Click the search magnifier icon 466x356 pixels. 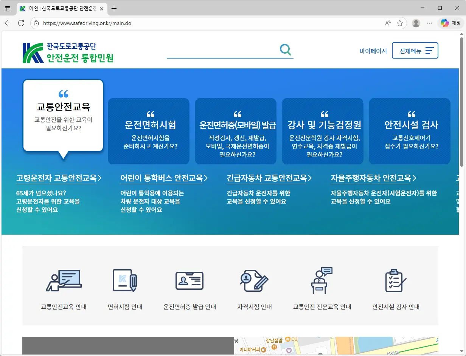[285, 50]
